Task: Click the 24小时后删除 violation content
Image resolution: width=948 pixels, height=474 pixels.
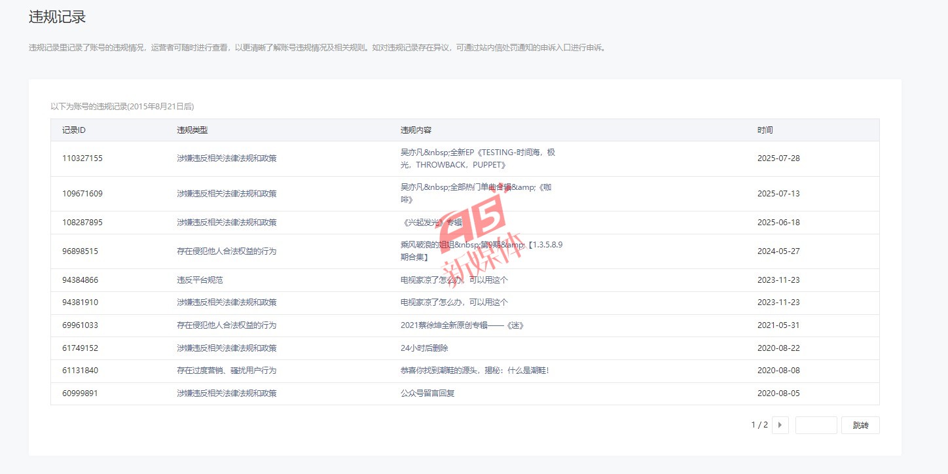Action: (424, 348)
